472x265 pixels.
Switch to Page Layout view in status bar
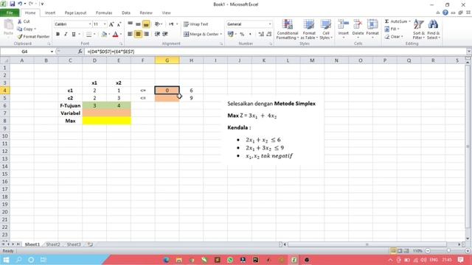pyautogui.click(x=400, y=250)
